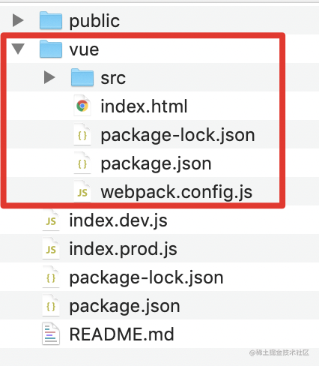Viewport: 319px width, 366px height.
Task: Click JSON icon of package-lock.json inside vue
Action: pyautogui.click(x=82, y=134)
